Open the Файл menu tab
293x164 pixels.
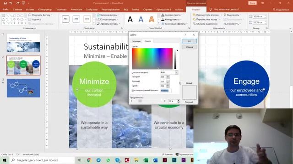point(5,9)
